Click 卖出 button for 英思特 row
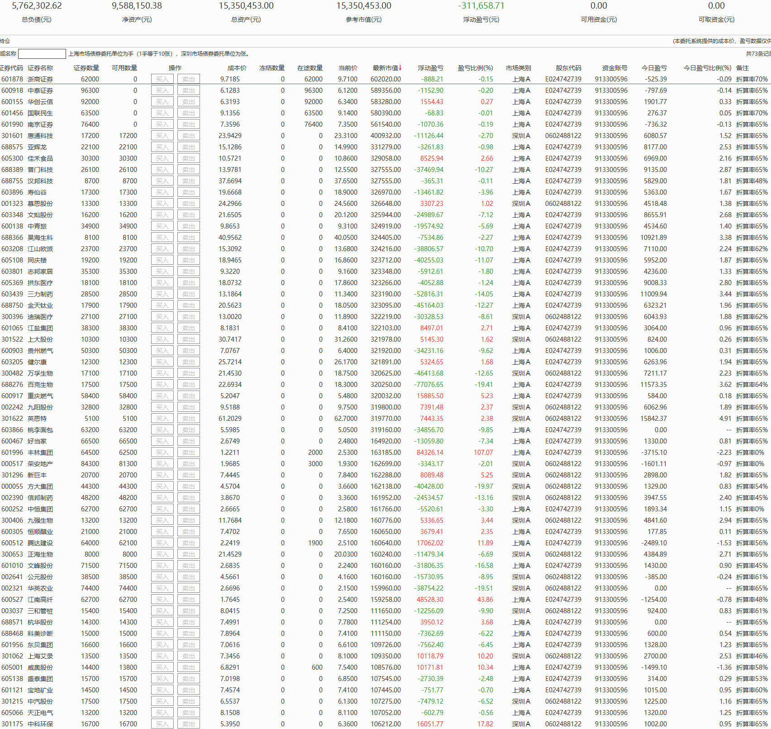This screenshot has width=771, height=729. (189, 419)
